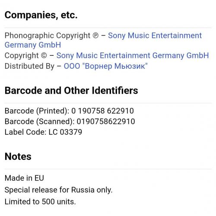Image resolution: width=216 pixels, height=216 pixels.
Task: Click the "Barcode (Printed):" label
Action: (x=37, y=111)
